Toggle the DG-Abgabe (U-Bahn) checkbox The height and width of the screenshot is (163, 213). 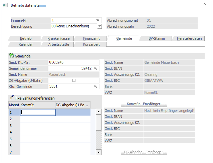tap(74, 80)
